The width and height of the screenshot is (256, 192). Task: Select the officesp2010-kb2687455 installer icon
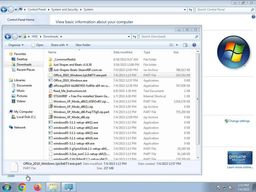[50, 85]
